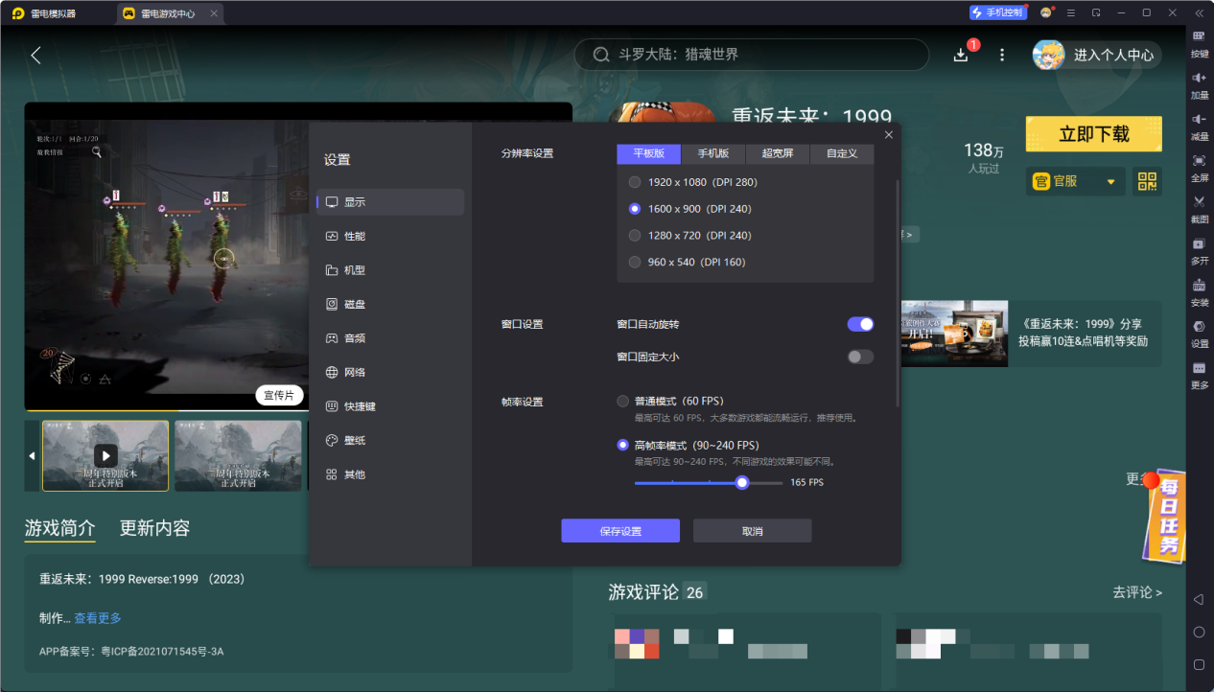The image size is (1214, 692).
Task: Open 性能 settings section
Action: point(390,236)
